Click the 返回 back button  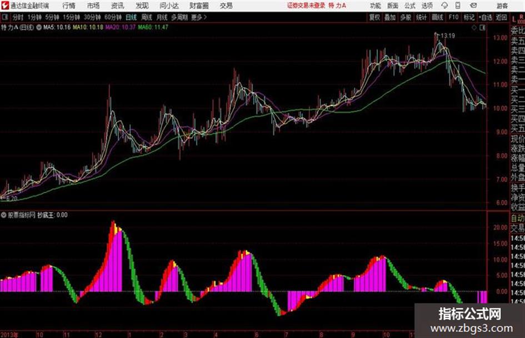coord(501,17)
